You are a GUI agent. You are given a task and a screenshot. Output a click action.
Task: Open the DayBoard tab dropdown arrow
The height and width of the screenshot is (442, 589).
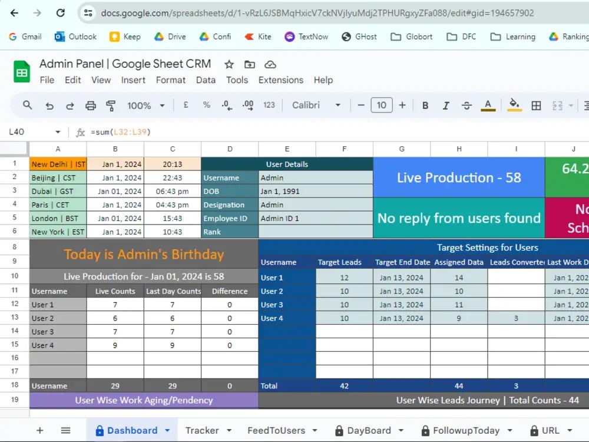[401, 430]
